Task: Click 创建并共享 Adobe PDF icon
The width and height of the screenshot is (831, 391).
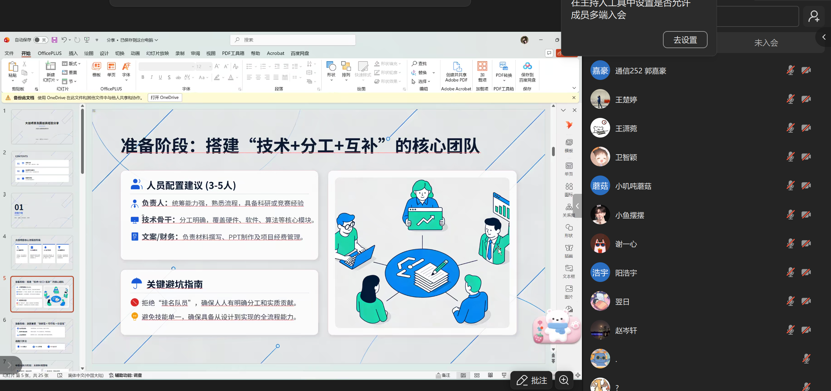Action: click(457, 66)
